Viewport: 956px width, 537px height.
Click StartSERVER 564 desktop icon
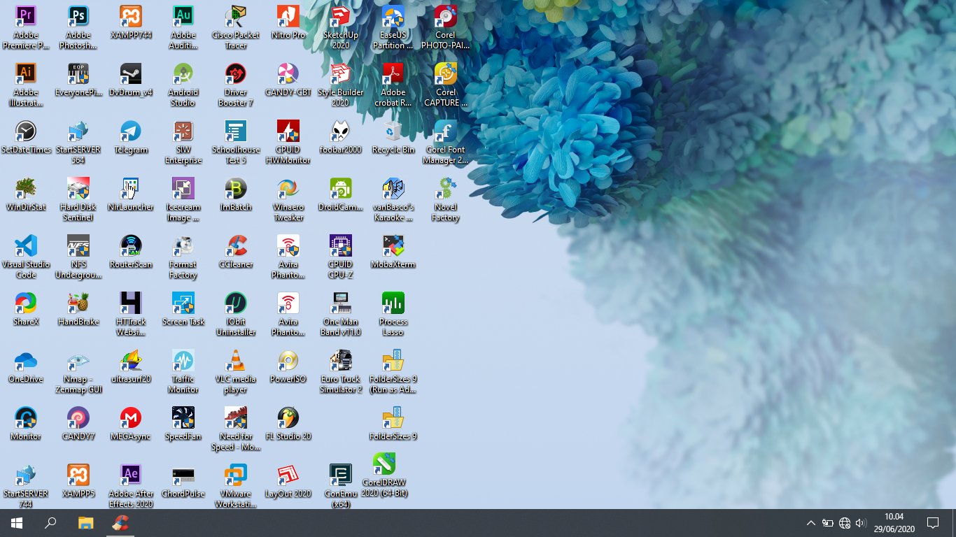(x=78, y=141)
